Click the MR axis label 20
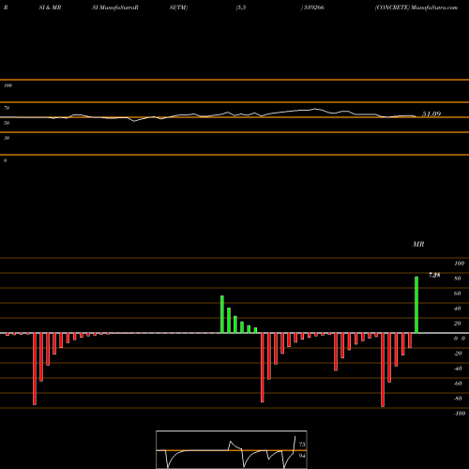Screen dimensions: 469x469 tap(458, 324)
